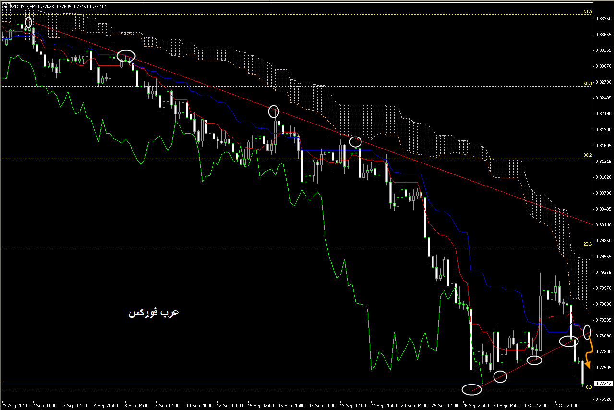Click the 0.79265 price axis label
Image resolution: width=614 pixels, height=410 pixels.
[x=604, y=273]
